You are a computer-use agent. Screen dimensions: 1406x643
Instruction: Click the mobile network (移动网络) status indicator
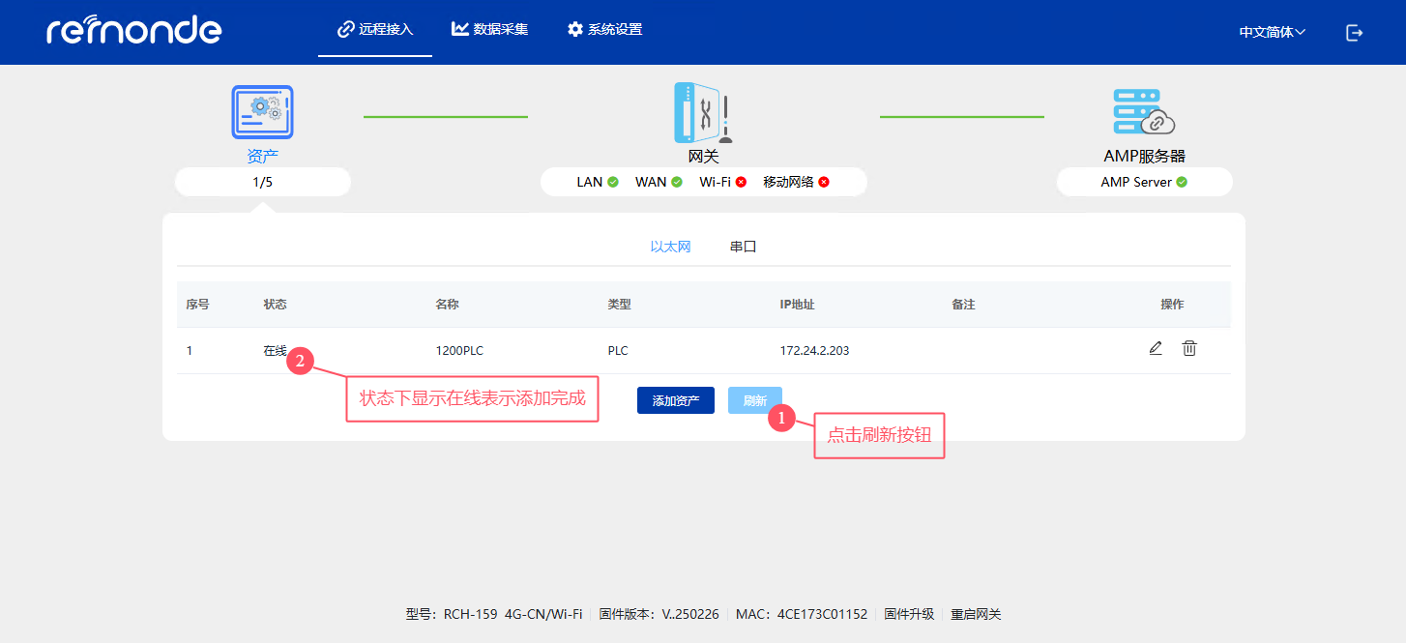click(x=824, y=182)
